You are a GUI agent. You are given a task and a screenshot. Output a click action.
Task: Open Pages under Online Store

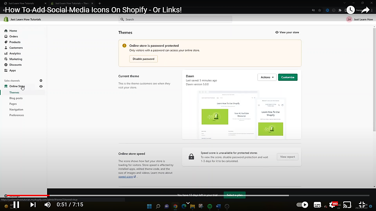(x=13, y=104)
